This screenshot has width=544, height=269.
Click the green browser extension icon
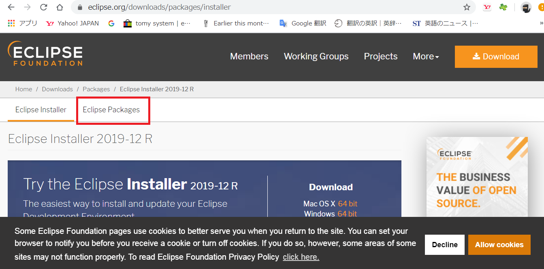tap(502, 7)
